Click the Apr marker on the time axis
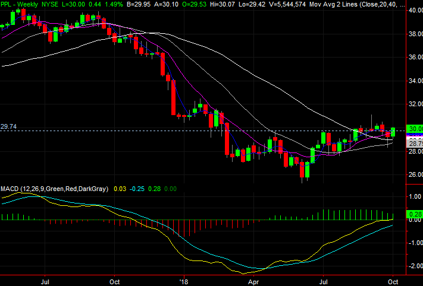Image resolution: width=423 pixels, height=286 pixels. 253,282
